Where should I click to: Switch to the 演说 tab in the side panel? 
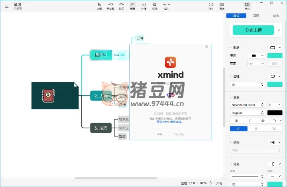(256, 16)
